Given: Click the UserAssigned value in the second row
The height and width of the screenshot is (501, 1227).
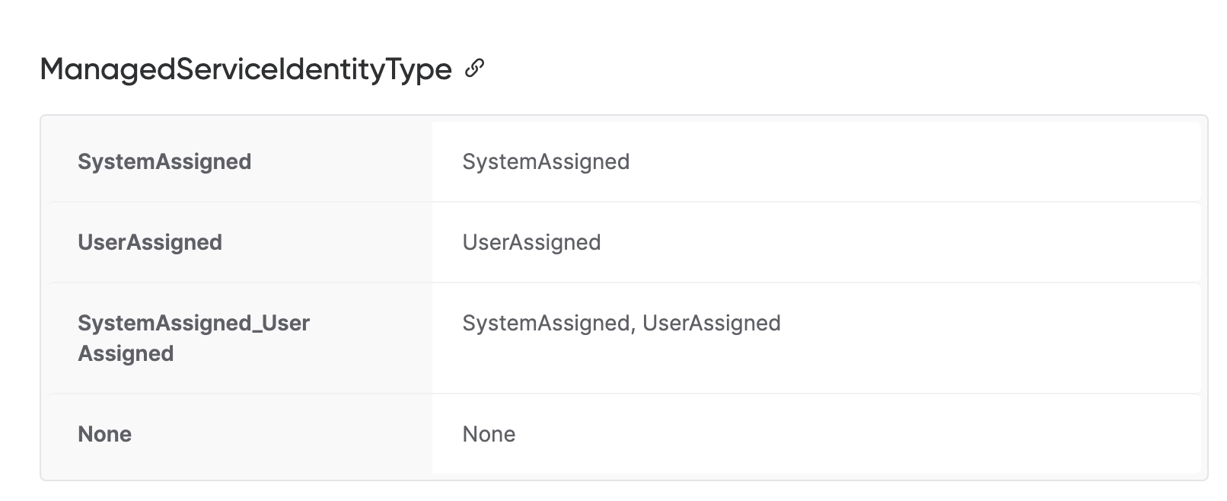Looking at the screenshot, I should click(531, 242).
